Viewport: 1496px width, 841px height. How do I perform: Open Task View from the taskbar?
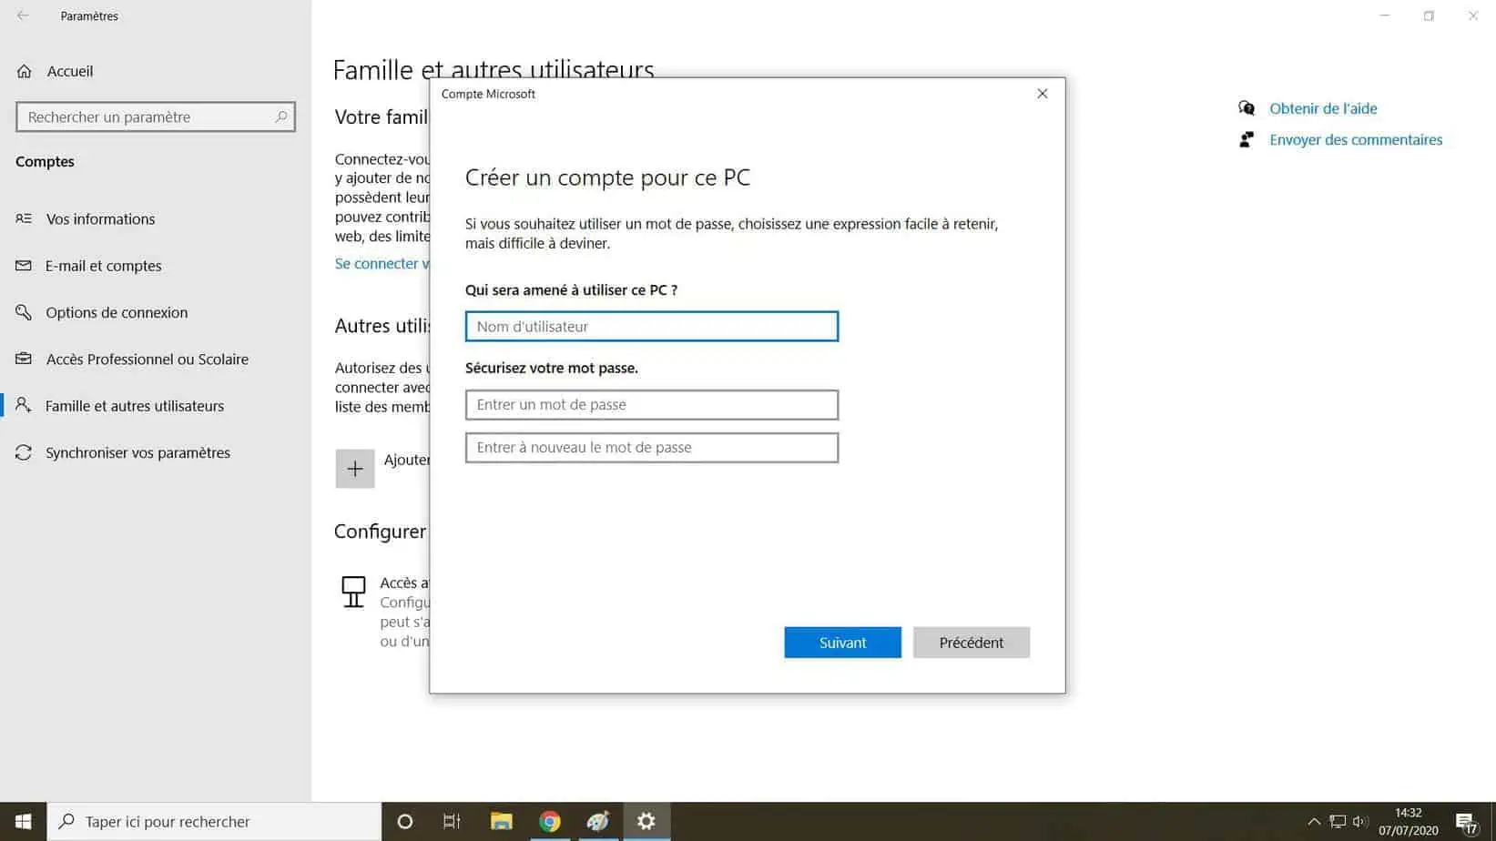coord(452,821)
